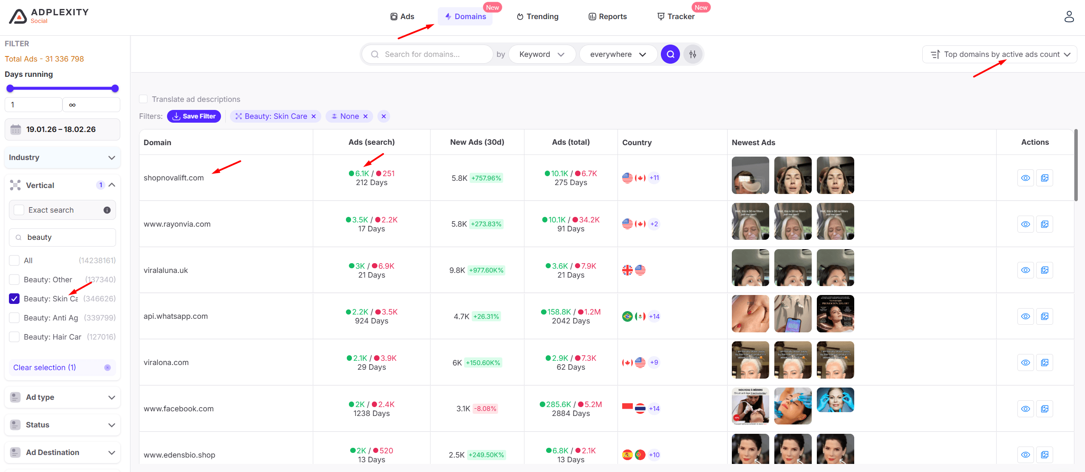Image resolution: width=1085 pixels, height=472 pixels.
Task: View shopnovalift.com details eye icon
Action: pos(1026,178)
